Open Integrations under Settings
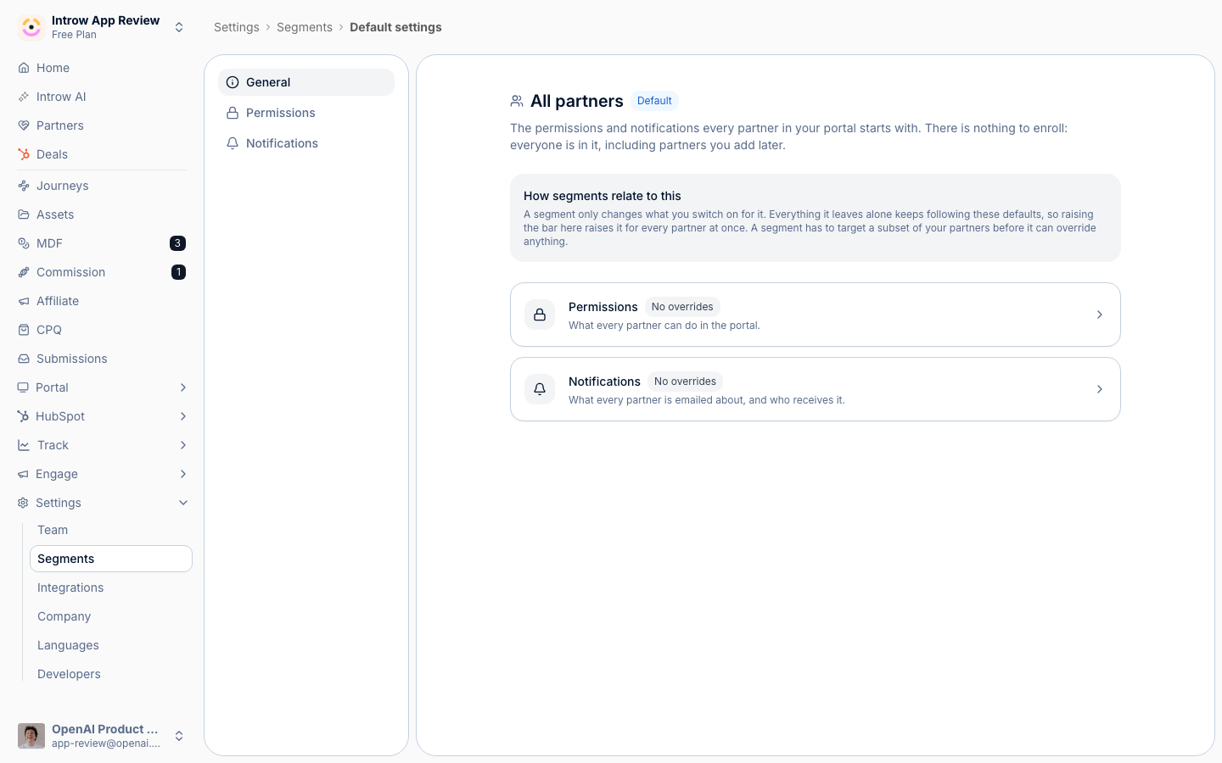This screenshot has height=763, width=1222. (x=111, y=588)
